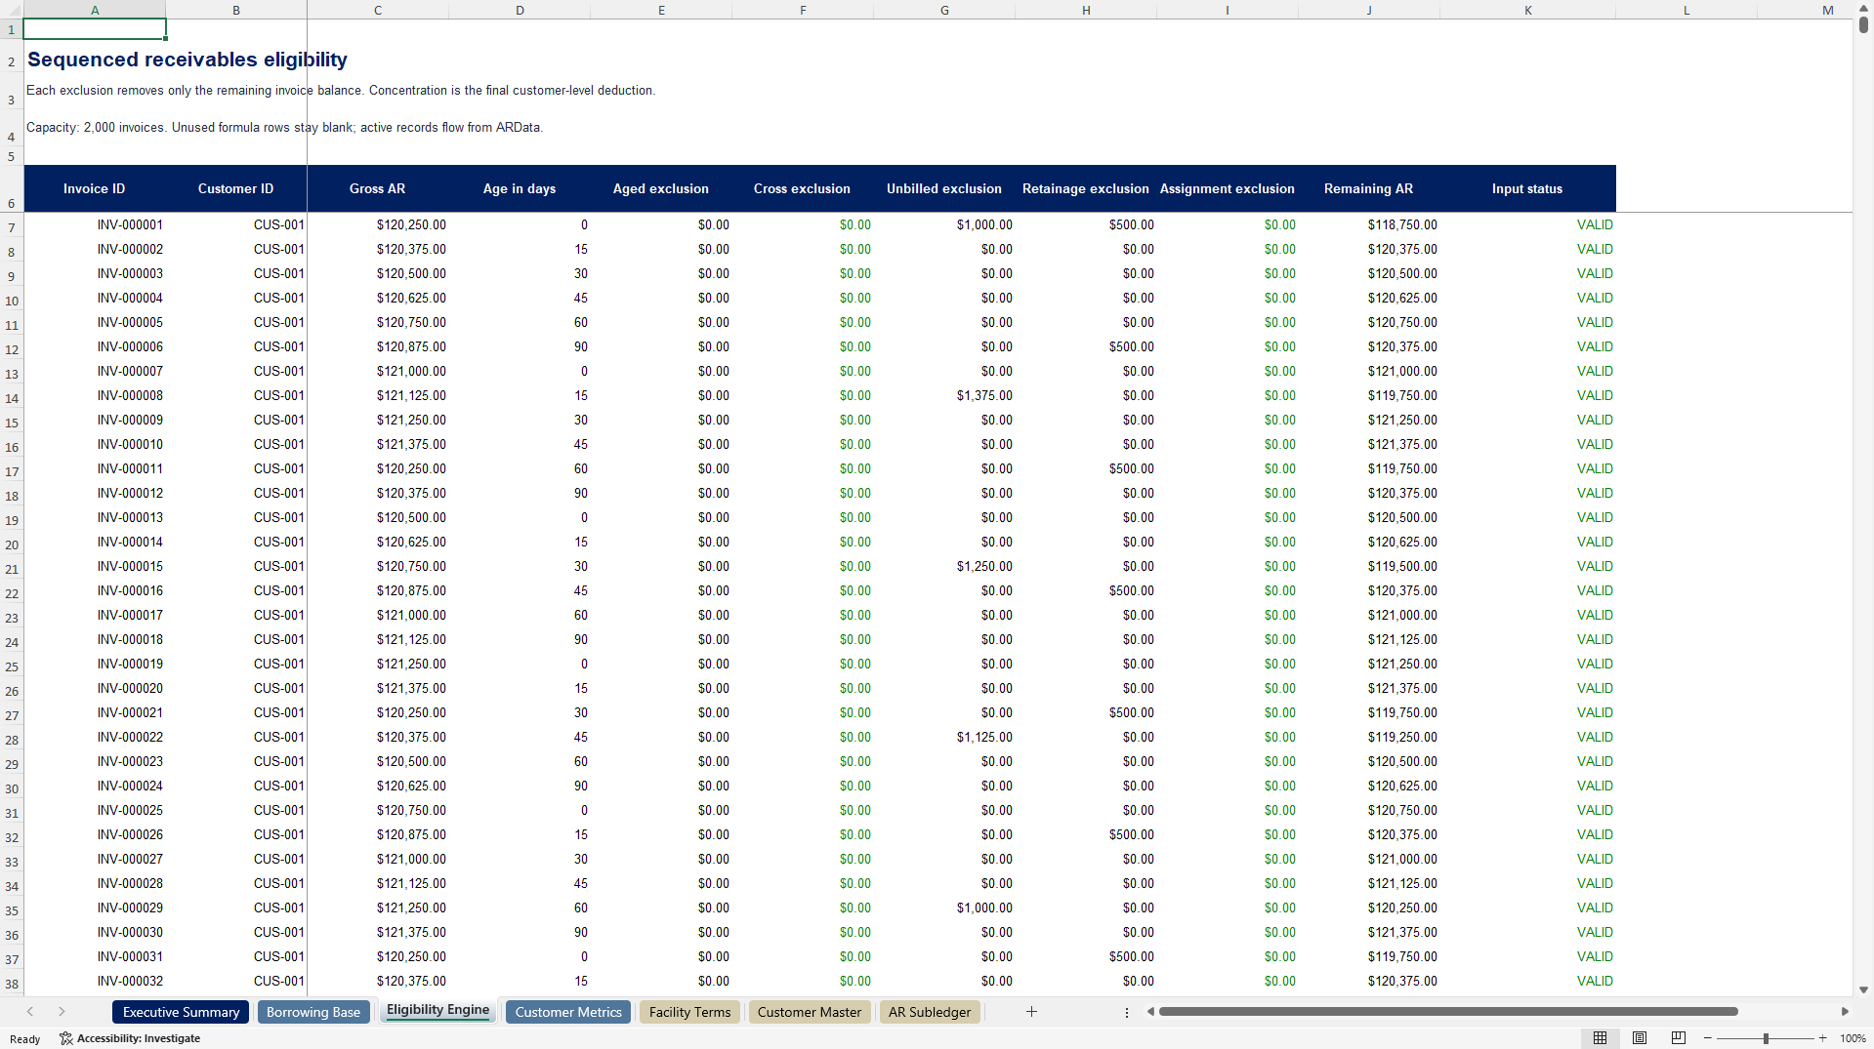The height and width of the screenshot is (1049, 1874).
Task: Open the Facility Terms sheet tab
Action: (x=689, y=1012)
